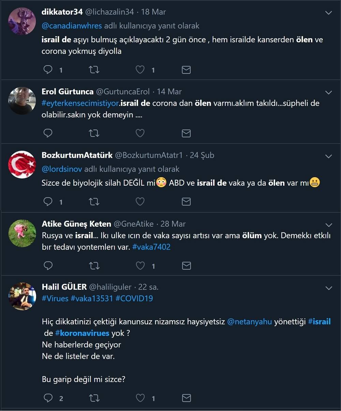The height and width of the screenshot is (411, 341).
Task: Reply to Halil GÜLER's tweet
Action: [x=48, y=398]
